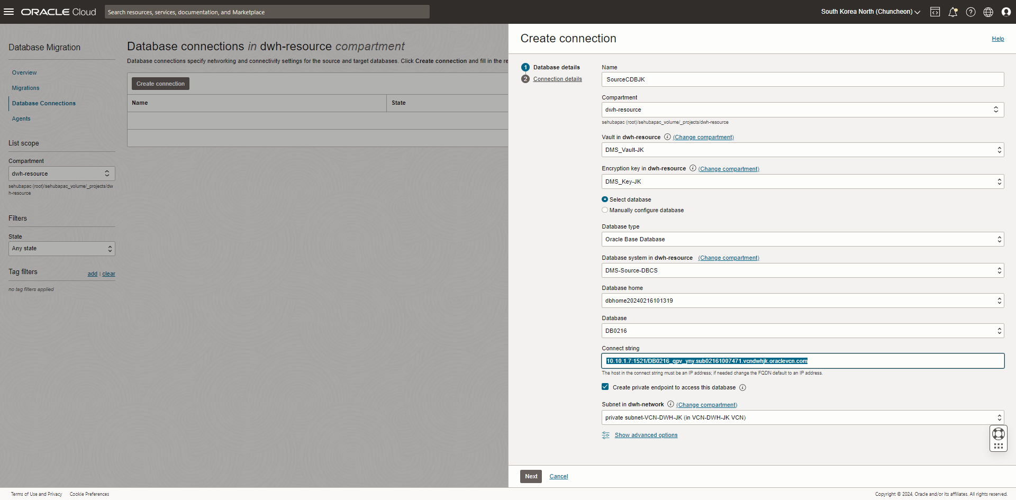
Task: Click add tag filter link
Action: tap(93, 274)
